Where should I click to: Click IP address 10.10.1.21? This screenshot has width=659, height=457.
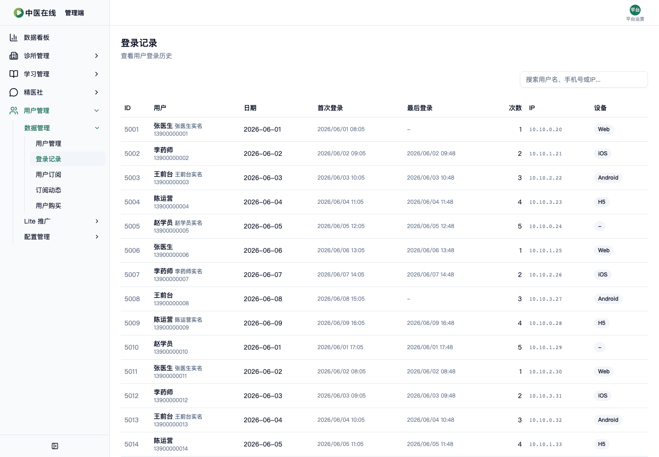[546, 154]
